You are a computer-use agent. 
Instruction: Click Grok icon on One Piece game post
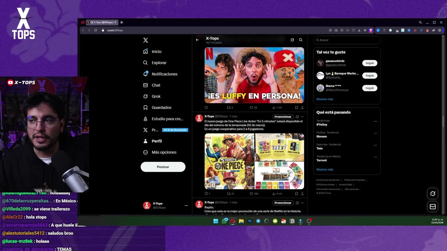click(x=297, y=117)
